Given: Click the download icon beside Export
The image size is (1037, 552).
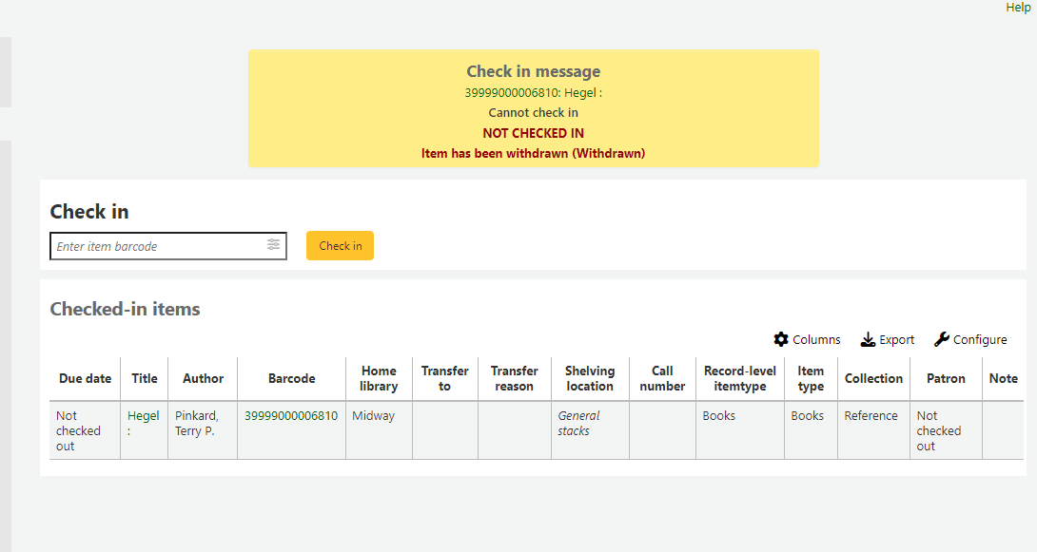Looking at the screenshot, I should tap(868, 339).
